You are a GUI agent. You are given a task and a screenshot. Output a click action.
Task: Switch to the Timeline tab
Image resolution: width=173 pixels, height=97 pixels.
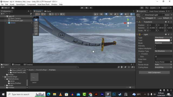(x=28, y=65)
